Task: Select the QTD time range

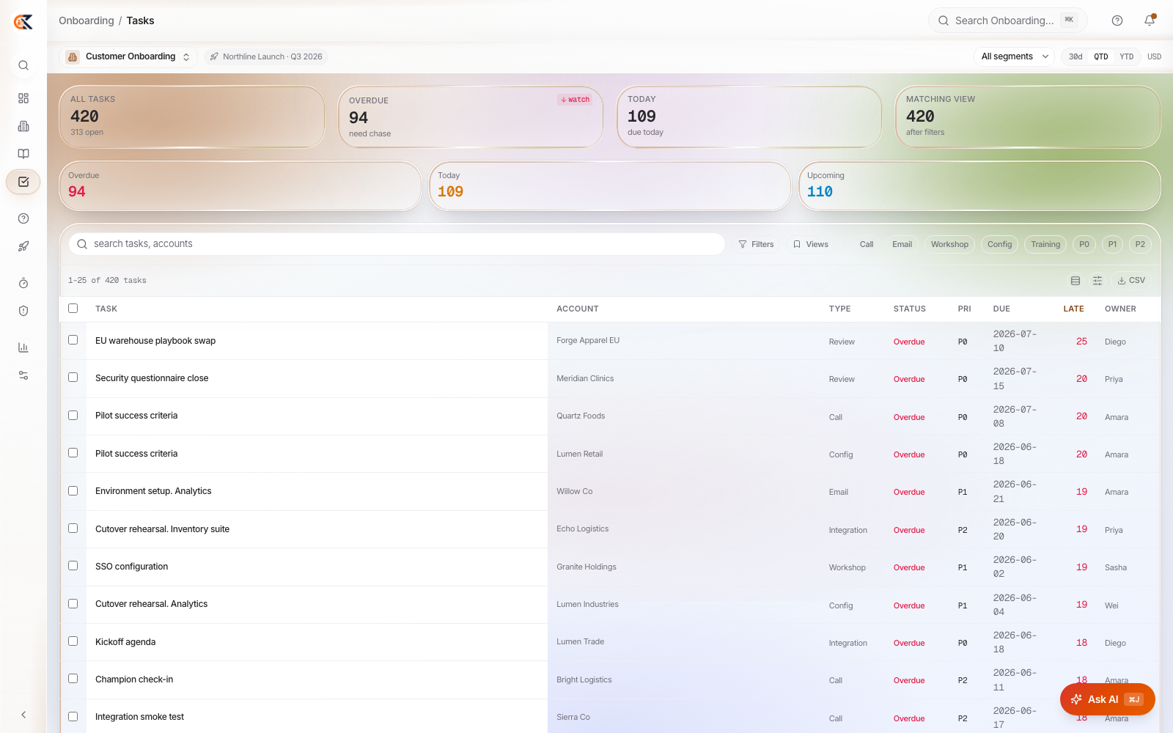Action: [x=1101, y=56]
